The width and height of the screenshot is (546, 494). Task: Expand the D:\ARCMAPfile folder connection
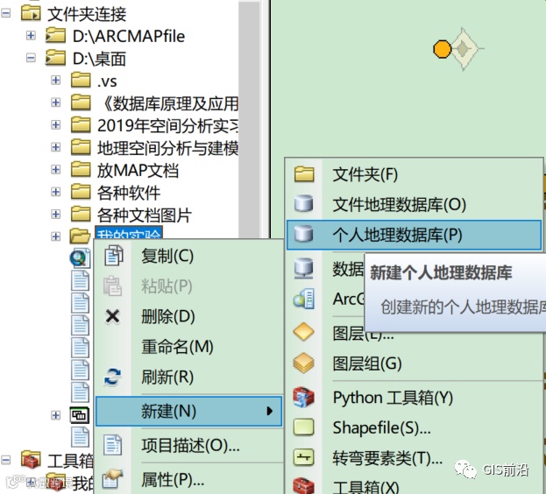[31, 35]
